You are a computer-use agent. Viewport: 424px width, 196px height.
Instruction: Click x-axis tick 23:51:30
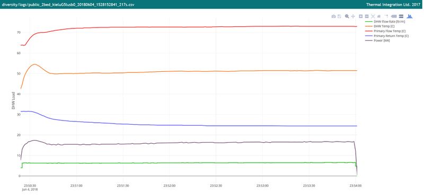[x=123, y=185]
